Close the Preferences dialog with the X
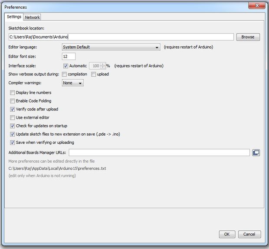Viewport: 269px width, 249px height. point(257,6)
